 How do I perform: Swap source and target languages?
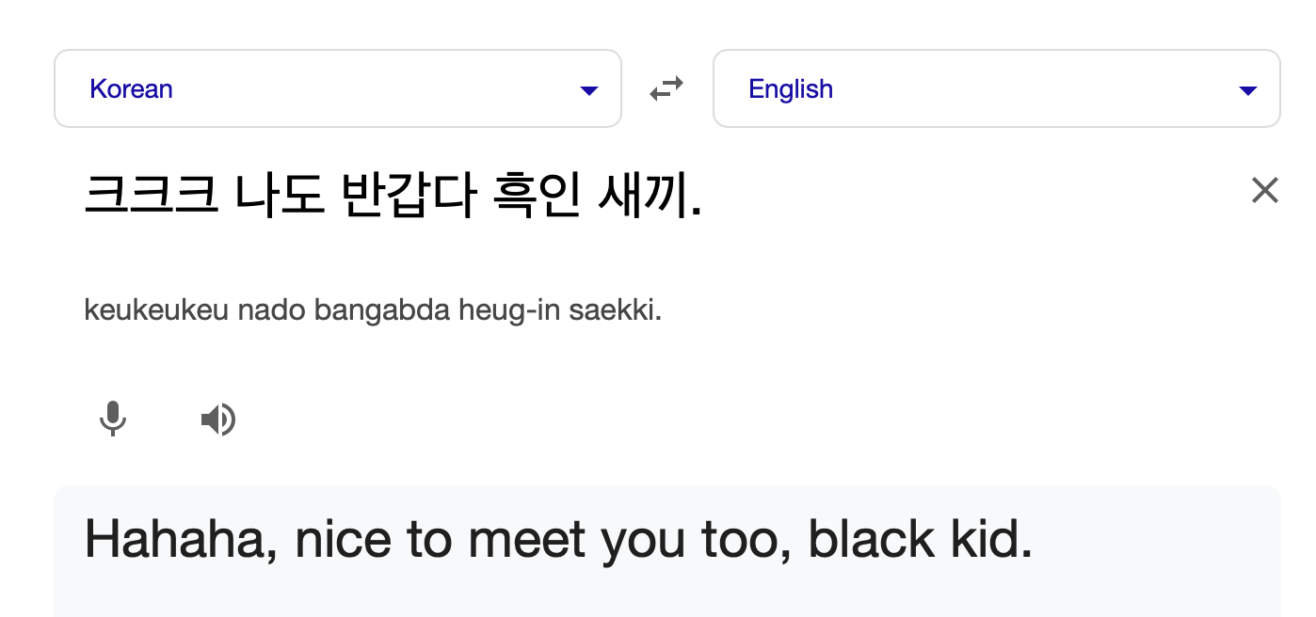coord(666,88)
